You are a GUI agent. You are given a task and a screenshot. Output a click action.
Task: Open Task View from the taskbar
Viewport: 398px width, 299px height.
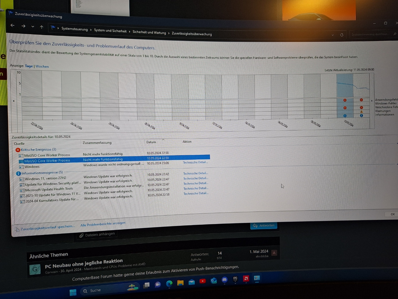(x=147, y=285)
